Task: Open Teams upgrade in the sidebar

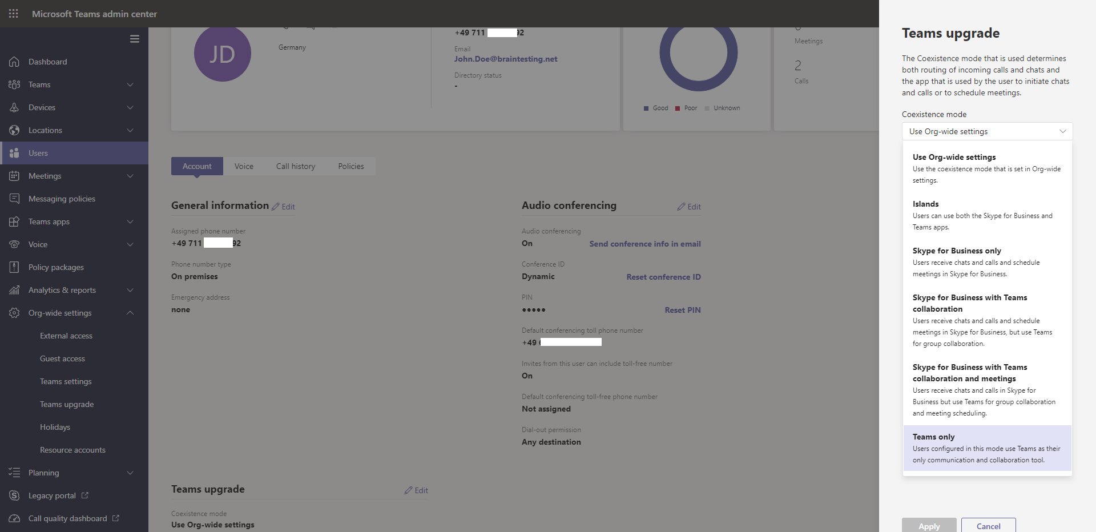Action: [x=67, y=404]
